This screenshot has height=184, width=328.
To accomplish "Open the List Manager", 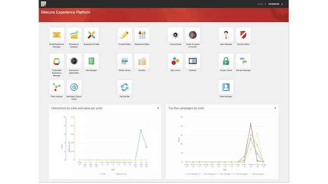I will point(91,61).
